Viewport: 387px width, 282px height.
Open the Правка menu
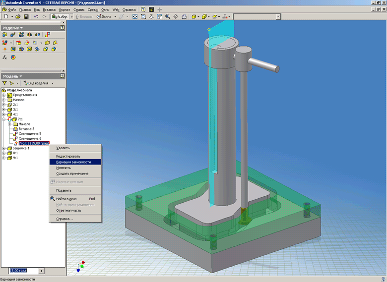pyautogui.click(x=25, y=9)
